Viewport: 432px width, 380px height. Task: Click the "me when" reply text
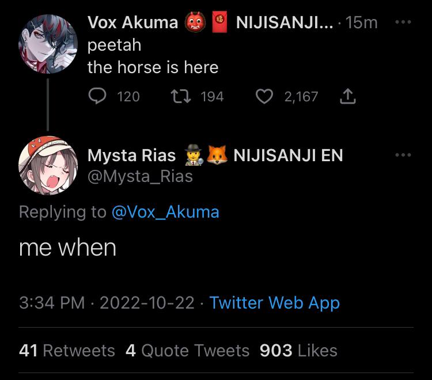pos(67,248)
